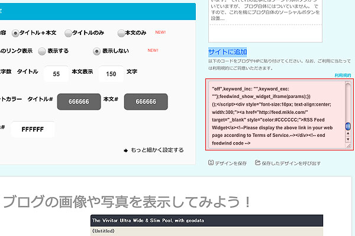This screenshot has height=236, width=355.
Task: Click the FFFFFF background color field
Action: (33, 129)
